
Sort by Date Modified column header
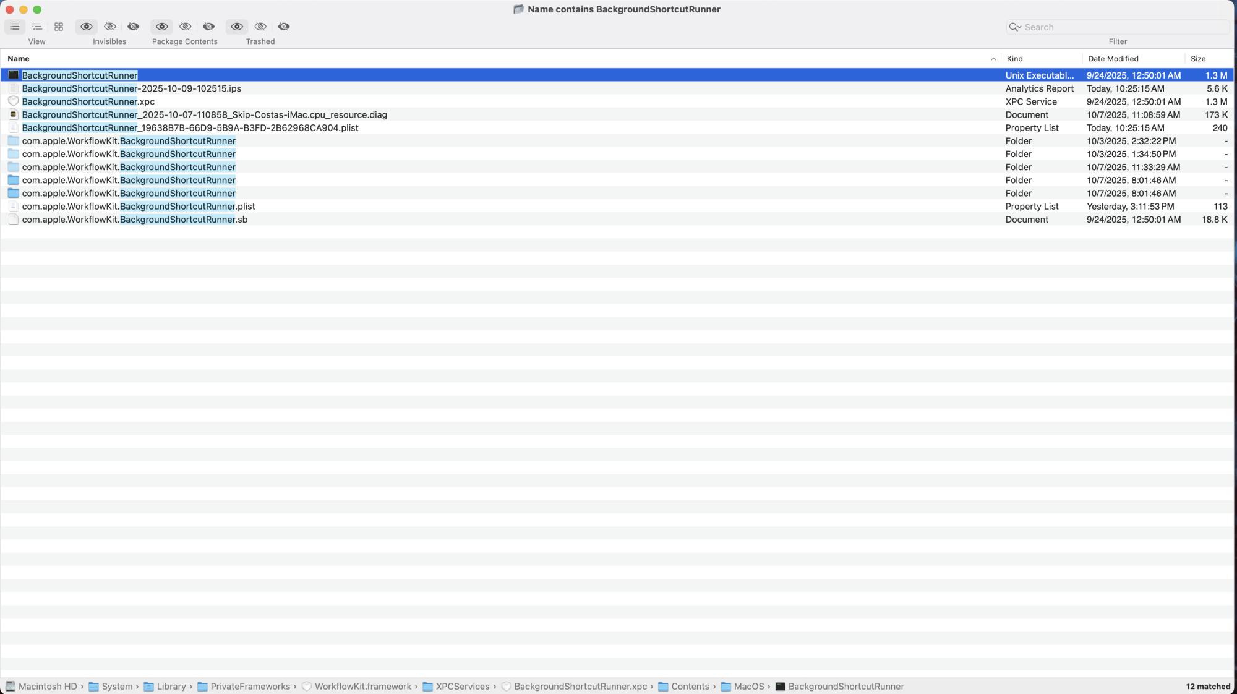(x=1113, y=59)
